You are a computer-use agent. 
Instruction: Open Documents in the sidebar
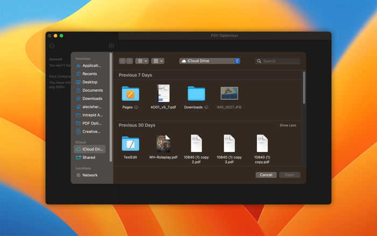(x=89, y=90)
